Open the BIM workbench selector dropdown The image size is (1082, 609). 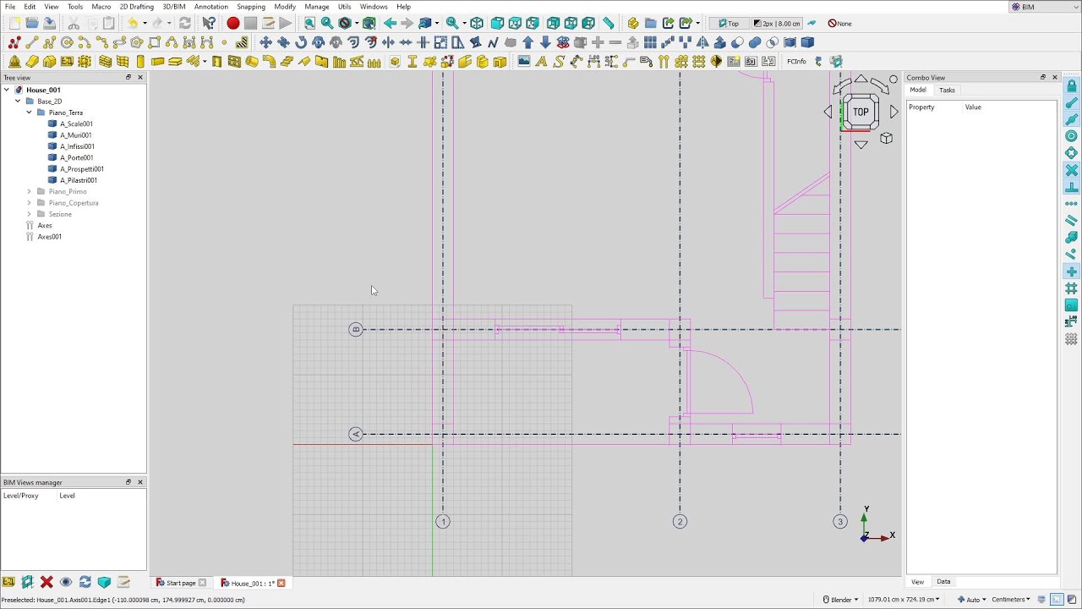pos(1043,7)
